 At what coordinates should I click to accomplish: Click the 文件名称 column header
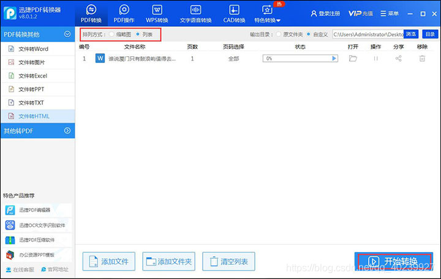135,46
